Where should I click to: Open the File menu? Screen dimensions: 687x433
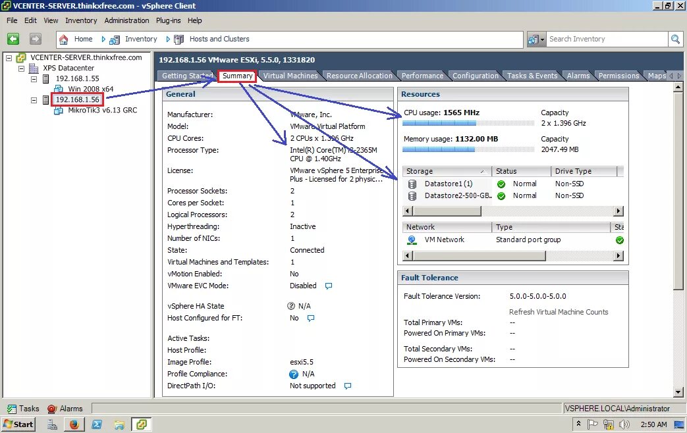(12, 20)
